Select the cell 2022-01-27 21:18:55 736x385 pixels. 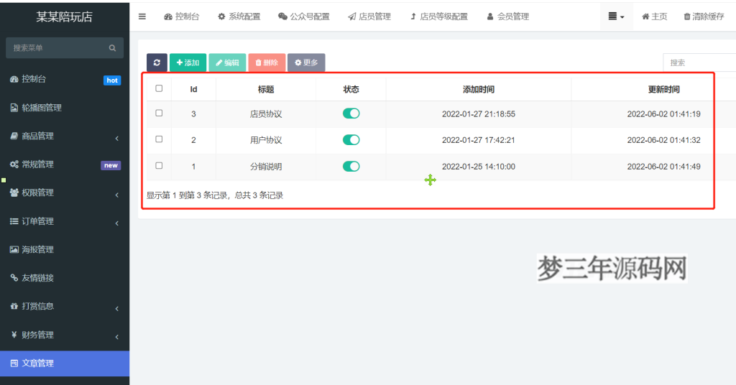click(478, 114)
